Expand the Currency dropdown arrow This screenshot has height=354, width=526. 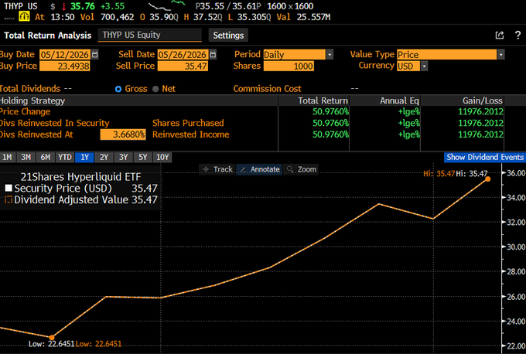pos(424,66)
